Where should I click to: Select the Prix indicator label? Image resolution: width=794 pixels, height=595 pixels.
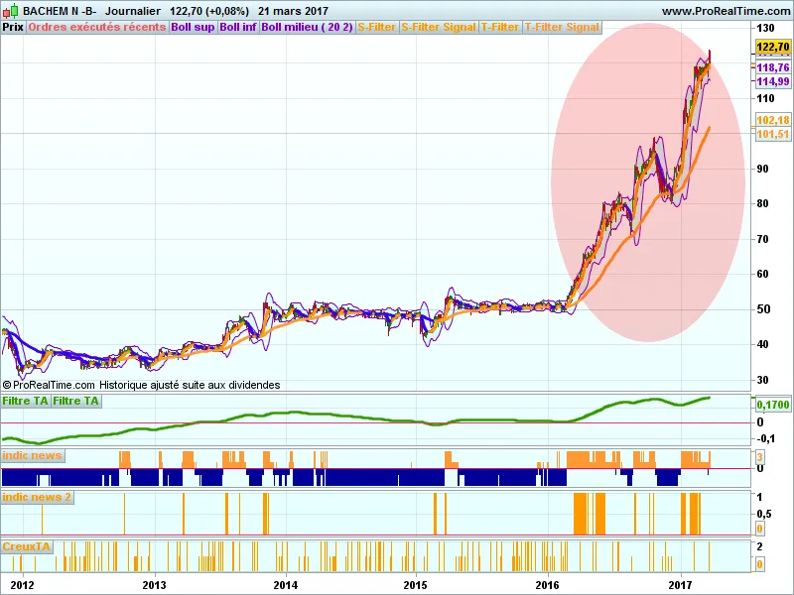(13, 27)
